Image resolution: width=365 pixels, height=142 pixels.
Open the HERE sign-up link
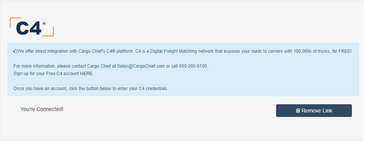pyautogui.click(x=86, y=74)
